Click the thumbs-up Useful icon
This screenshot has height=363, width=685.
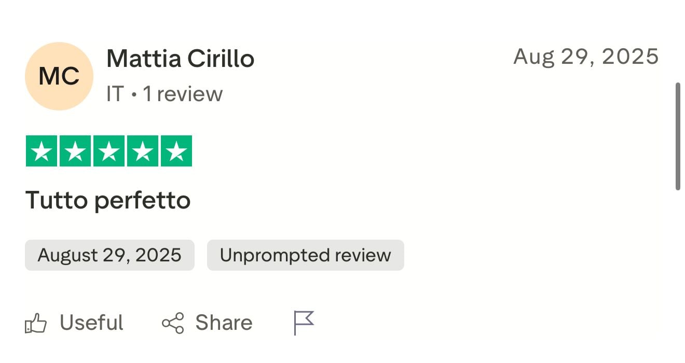click(36, 324)
